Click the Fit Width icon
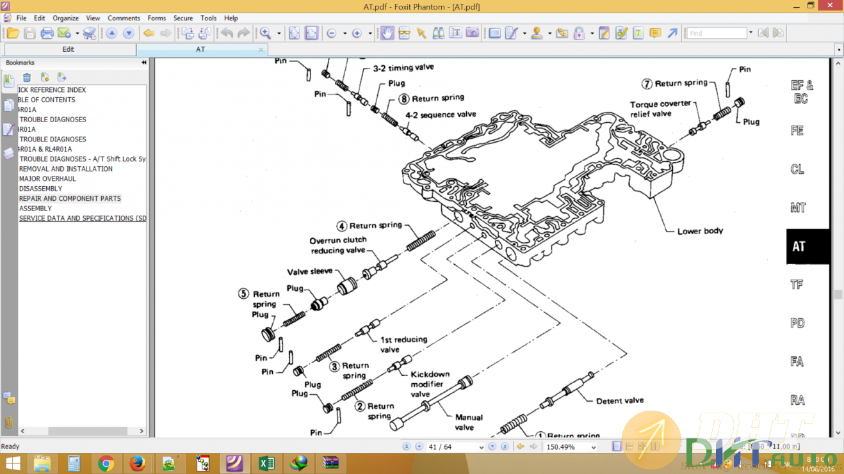Image resolution: width=844 pixels, height=474 pixels. (x=311, y=33)
